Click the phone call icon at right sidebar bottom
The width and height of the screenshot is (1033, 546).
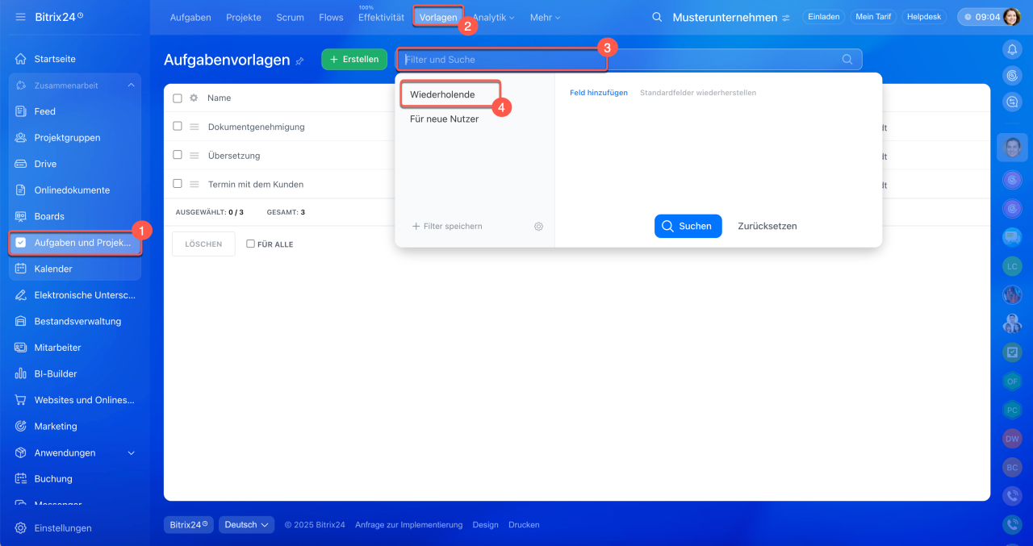[1012, 524]
